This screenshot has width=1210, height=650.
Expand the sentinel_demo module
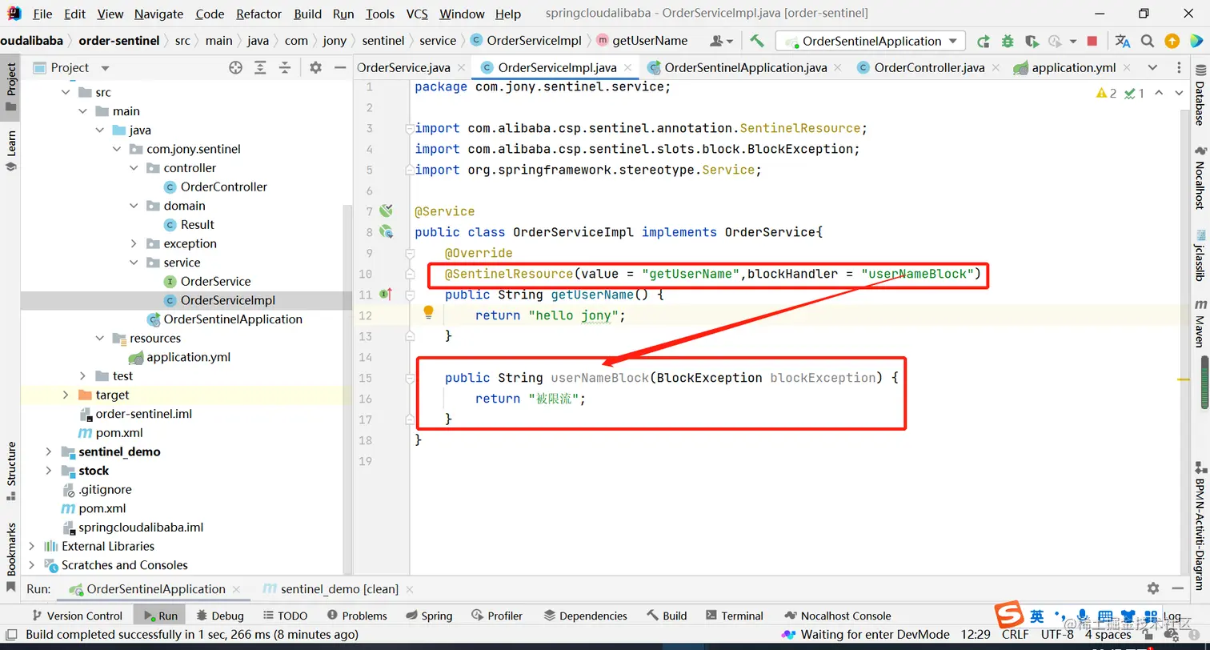click(49, 451)
